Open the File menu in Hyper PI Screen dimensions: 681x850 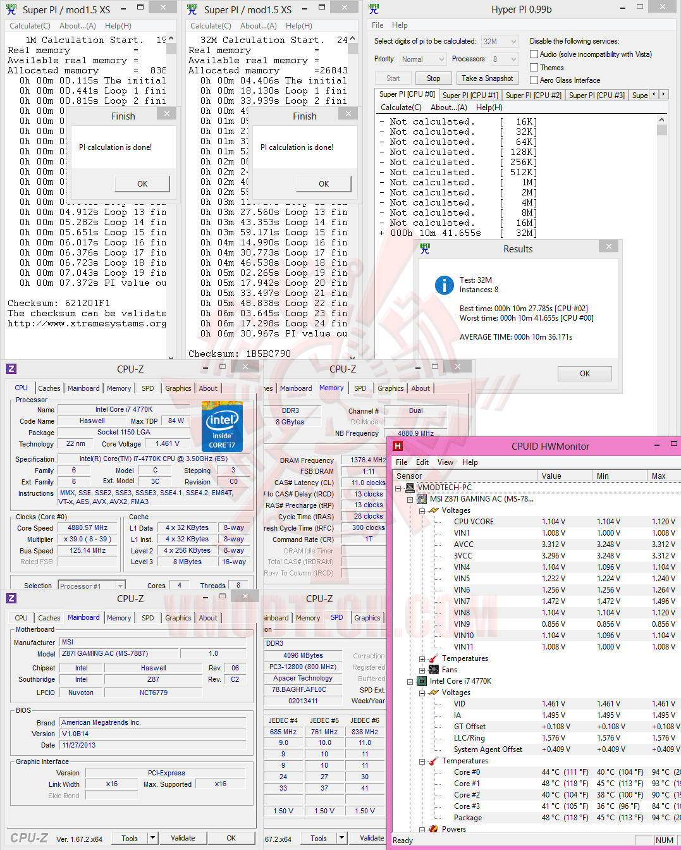377,25
